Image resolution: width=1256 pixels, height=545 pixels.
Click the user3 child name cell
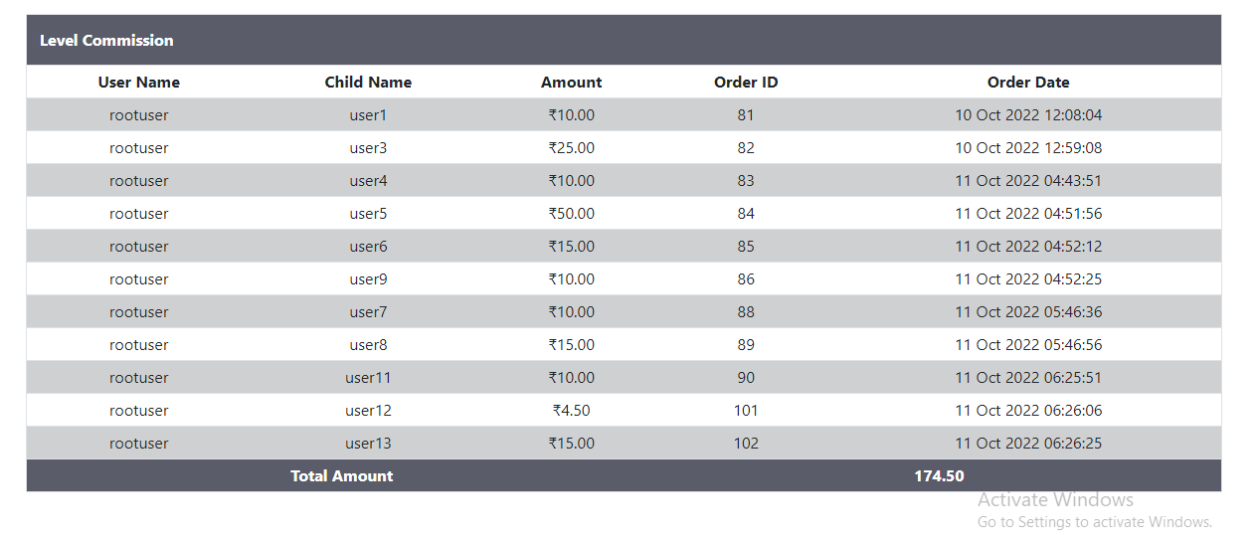368,148
